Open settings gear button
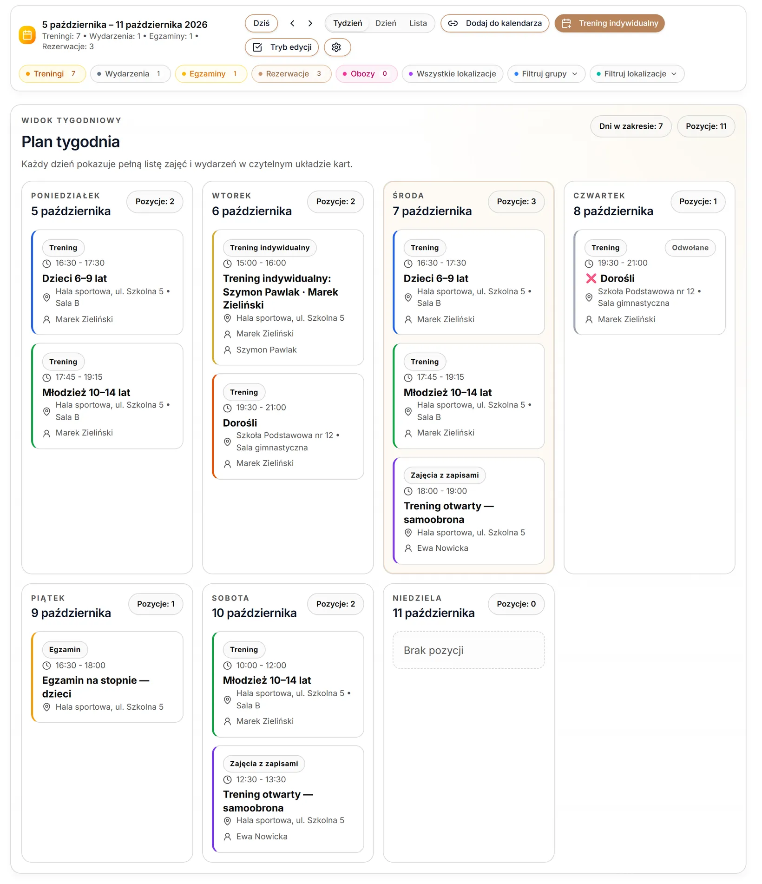The image size is (762, 884). pos(337,47)
